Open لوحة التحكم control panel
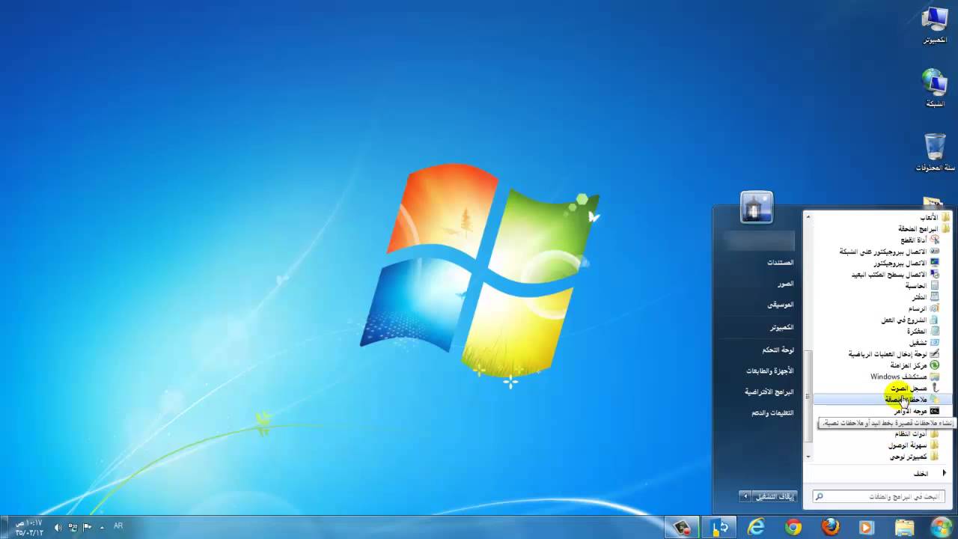The width and height of the screenshot is (958, 539). pos(778,350)
